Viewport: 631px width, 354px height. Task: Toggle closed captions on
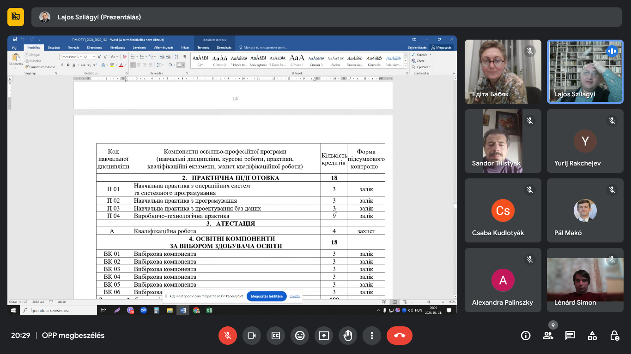tap(276, 336)
